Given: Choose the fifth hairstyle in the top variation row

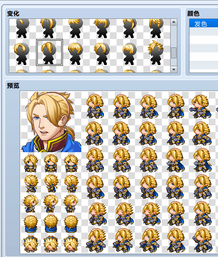Looking at the screenshot, I should coord(130,29).
